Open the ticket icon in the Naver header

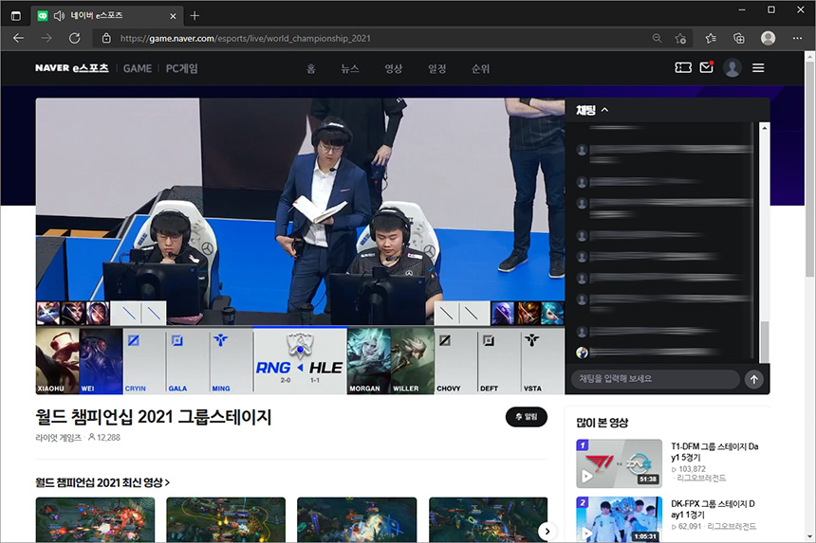point(683,67)
